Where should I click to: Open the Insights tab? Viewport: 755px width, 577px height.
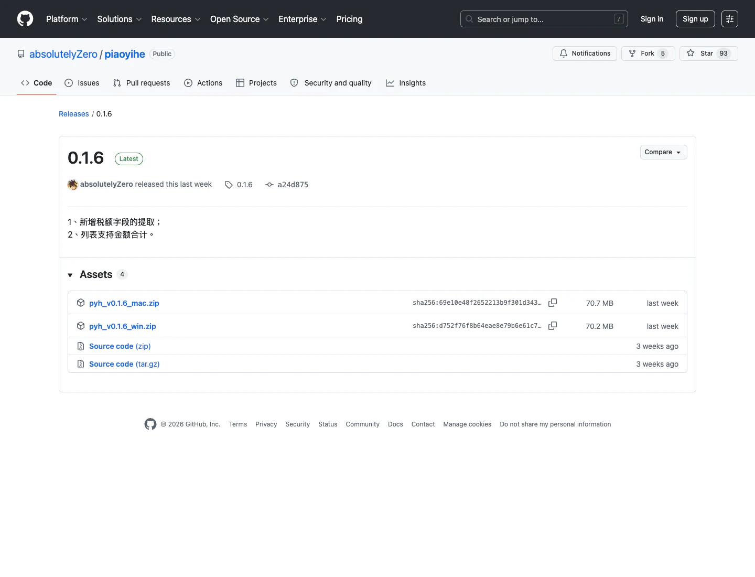coord(406,83)
